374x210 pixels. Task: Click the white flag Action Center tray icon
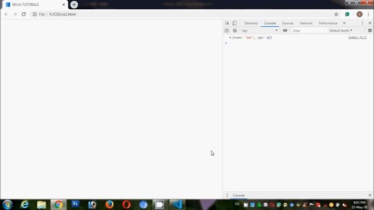[311, 205]
